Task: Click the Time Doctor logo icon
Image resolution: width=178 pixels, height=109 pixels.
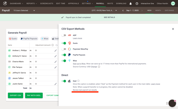Action: point(5,3)
